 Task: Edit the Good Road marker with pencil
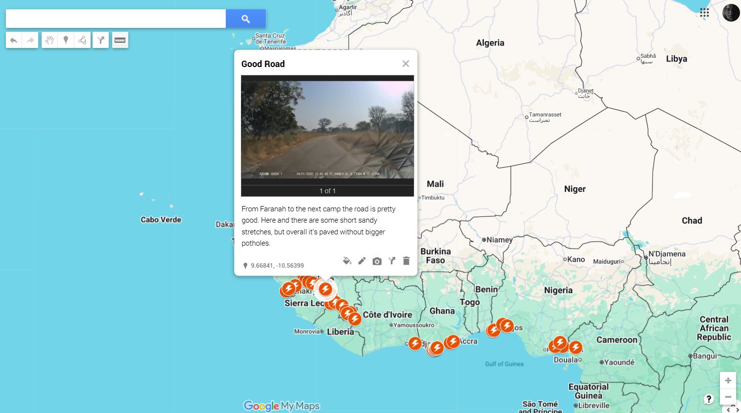362,261
